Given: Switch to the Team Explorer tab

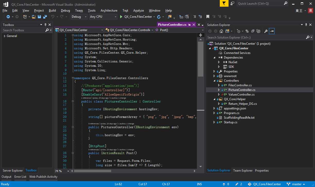Looking at the screenshot, I should 243,170.
